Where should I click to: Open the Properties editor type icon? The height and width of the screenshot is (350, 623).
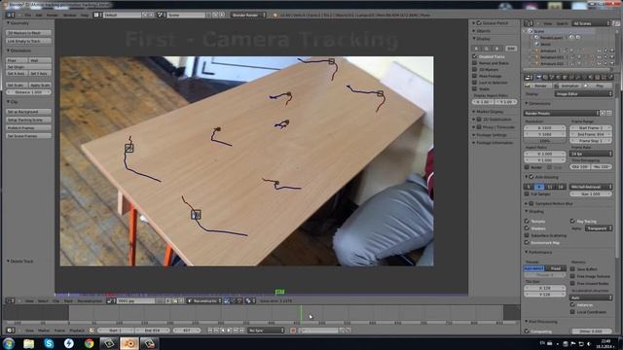point(529,78)
